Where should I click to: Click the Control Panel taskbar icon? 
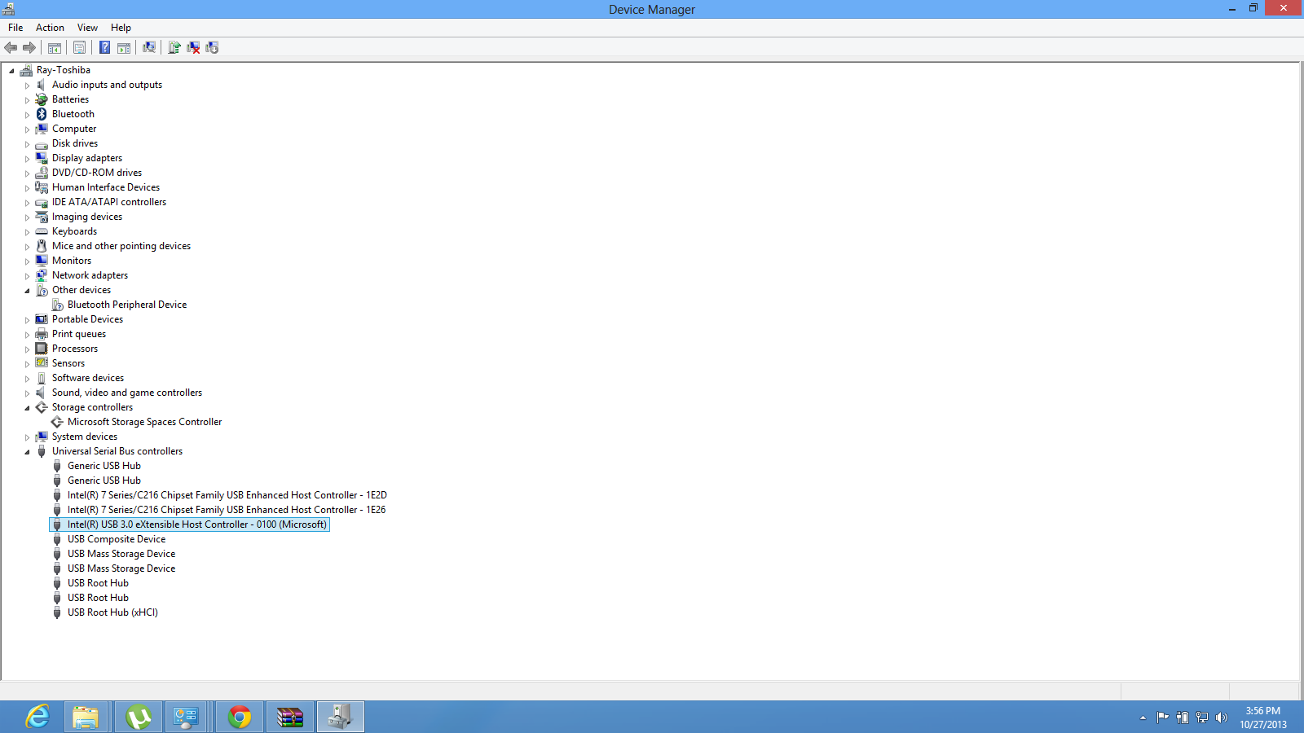coord(186,717)
